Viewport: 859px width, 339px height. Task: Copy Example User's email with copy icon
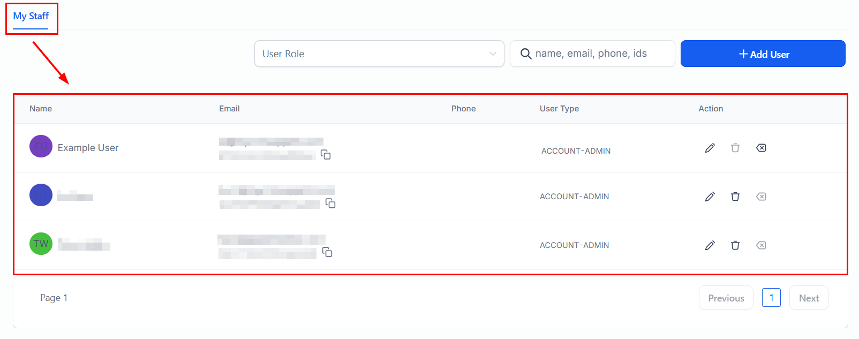(x=326, y=155)
